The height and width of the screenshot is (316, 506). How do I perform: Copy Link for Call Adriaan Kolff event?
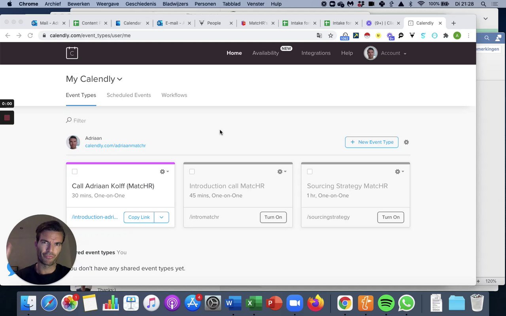139,217
